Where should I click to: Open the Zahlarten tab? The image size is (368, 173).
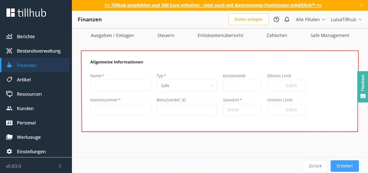[277, 35]
